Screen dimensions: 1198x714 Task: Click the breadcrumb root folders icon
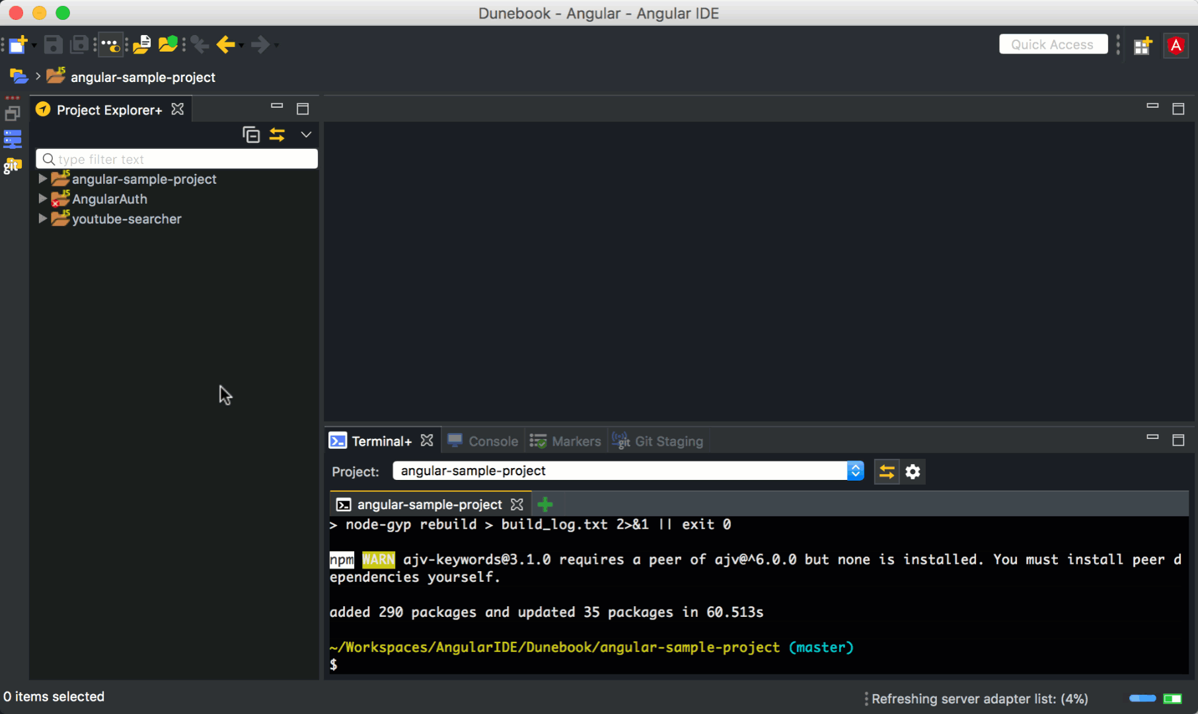[x=19, y=77]
